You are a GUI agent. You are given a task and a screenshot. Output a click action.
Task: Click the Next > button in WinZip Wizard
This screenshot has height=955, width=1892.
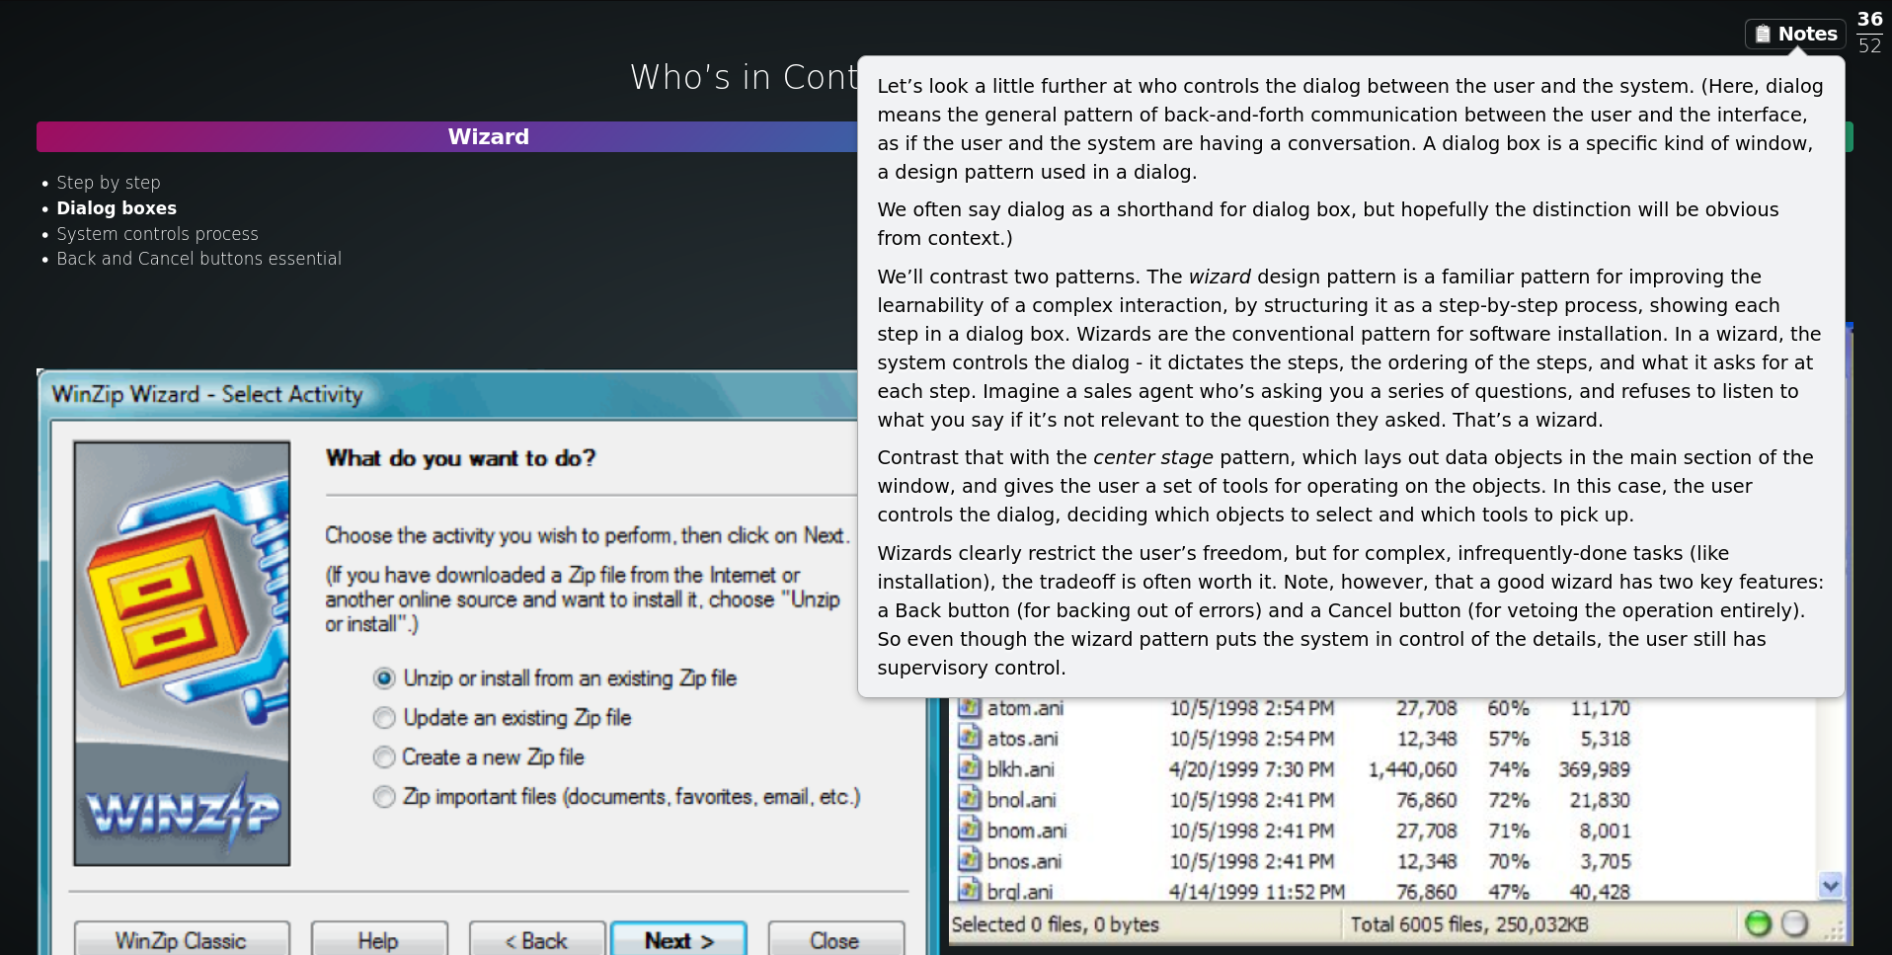coord(678,939)
